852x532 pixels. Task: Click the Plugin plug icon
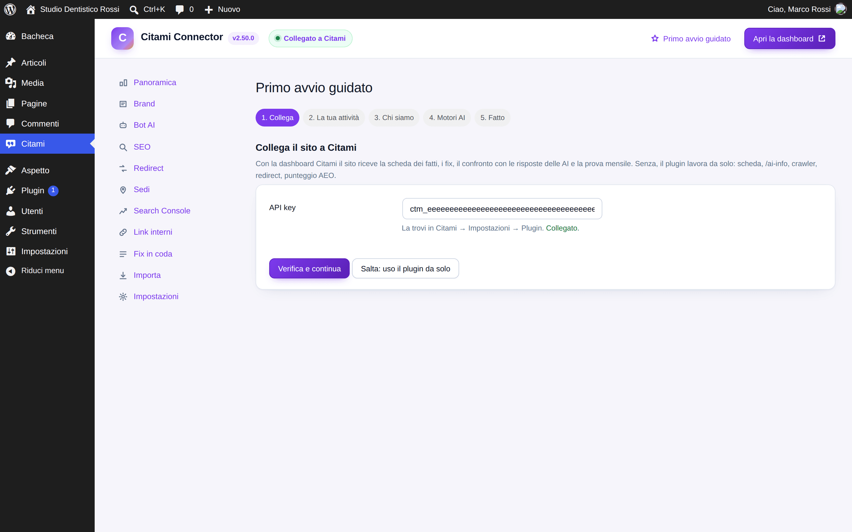pos(11,190)
